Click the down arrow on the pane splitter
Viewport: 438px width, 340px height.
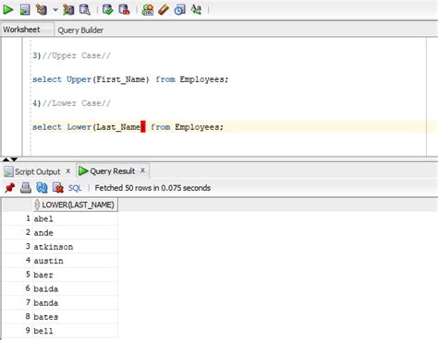[x=14, y=159]
